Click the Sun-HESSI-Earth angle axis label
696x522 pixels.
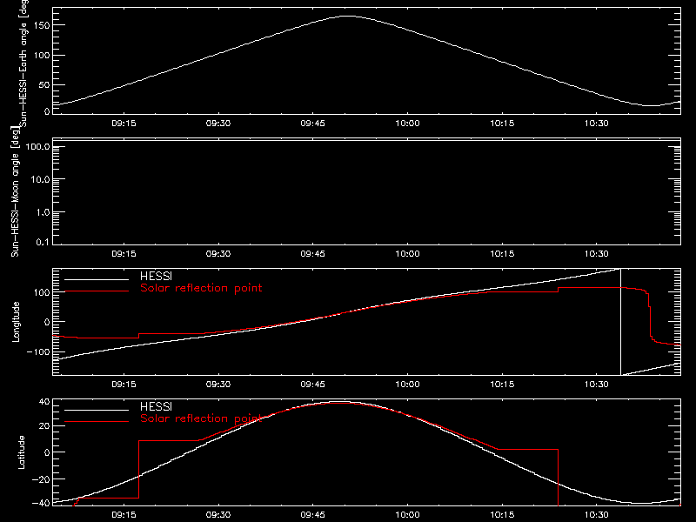tap(23, 63)
